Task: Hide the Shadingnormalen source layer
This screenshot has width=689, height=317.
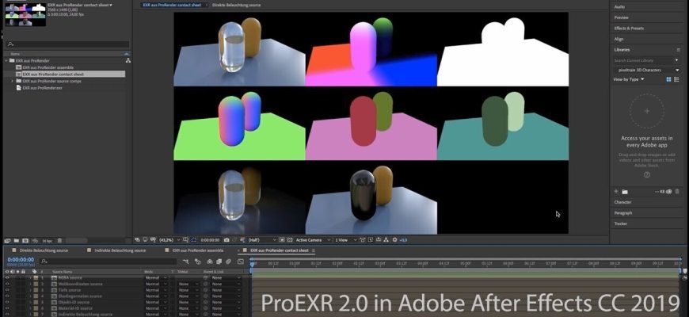Action: pos(7,296)
